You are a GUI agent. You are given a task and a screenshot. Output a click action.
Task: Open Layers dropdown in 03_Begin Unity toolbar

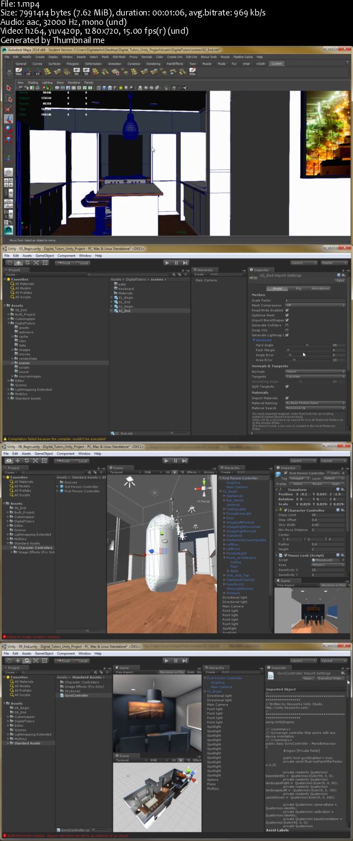pos(303,263)
